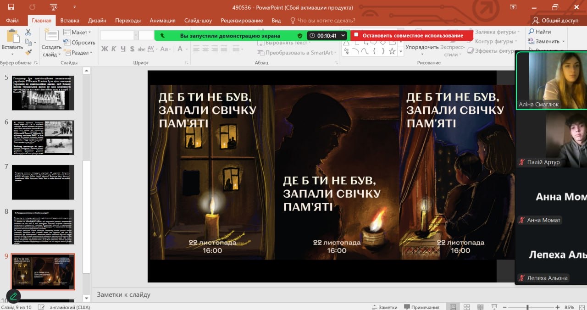587x310 pixels.
Task: Click the Cut scissors icon
Action: click(28, 32)
